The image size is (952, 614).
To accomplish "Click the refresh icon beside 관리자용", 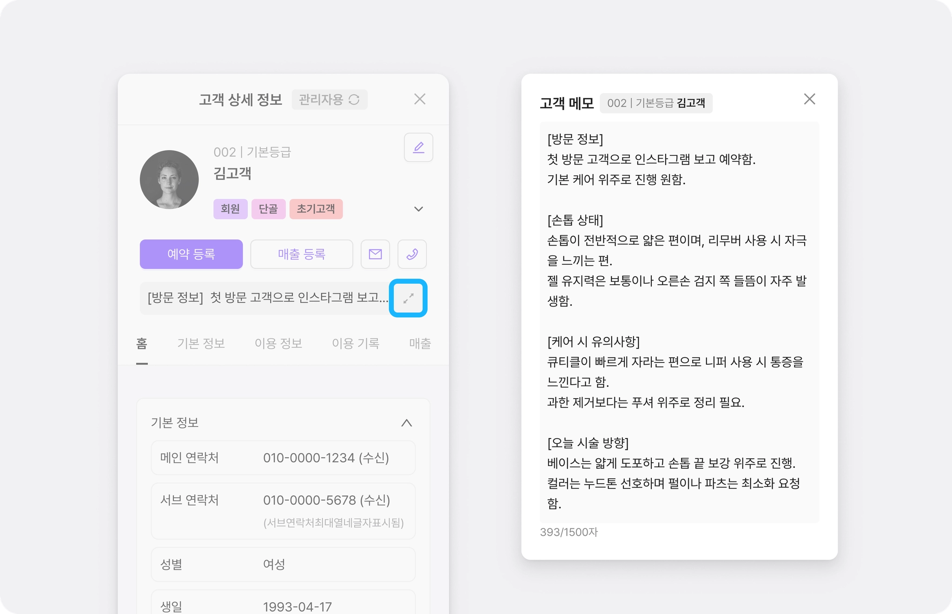I will click(x=354, y=100).
